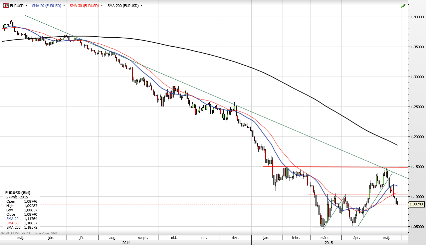Click the nov. month label on the time axis
Image resolution: width=426 pixels, height=245 pixels.
[x=205, y=238]
